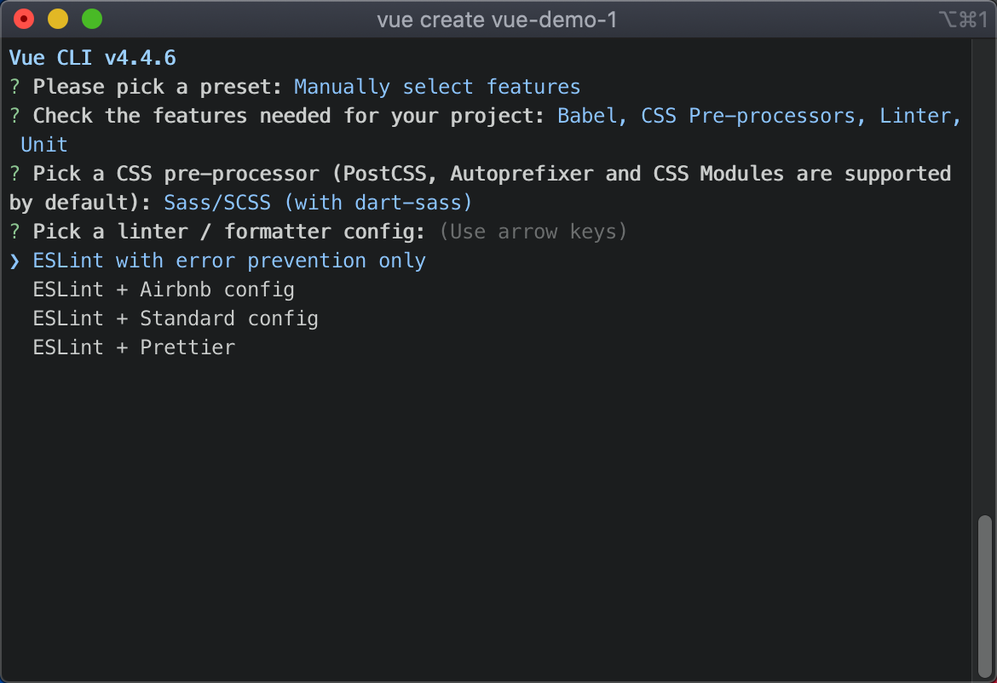Click the 'Sass/SCSS (with dart-sass)' answer
Screen dimensions: 997x683
click(318, 203)
